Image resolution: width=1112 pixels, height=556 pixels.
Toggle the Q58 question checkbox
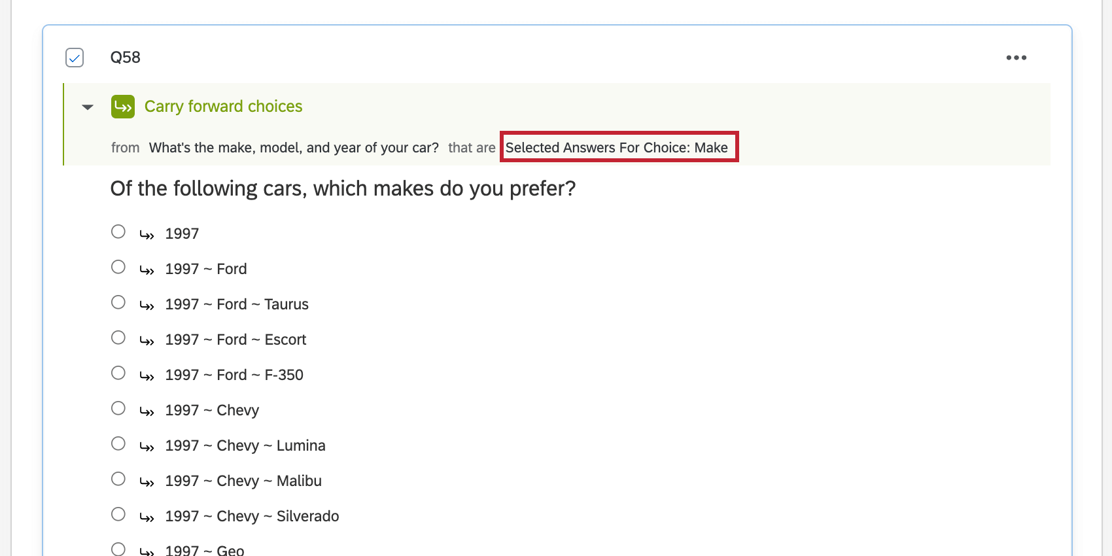click(x=75, y=58)
